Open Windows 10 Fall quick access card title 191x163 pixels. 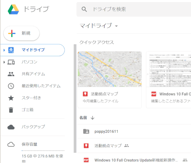click(175, 94)
